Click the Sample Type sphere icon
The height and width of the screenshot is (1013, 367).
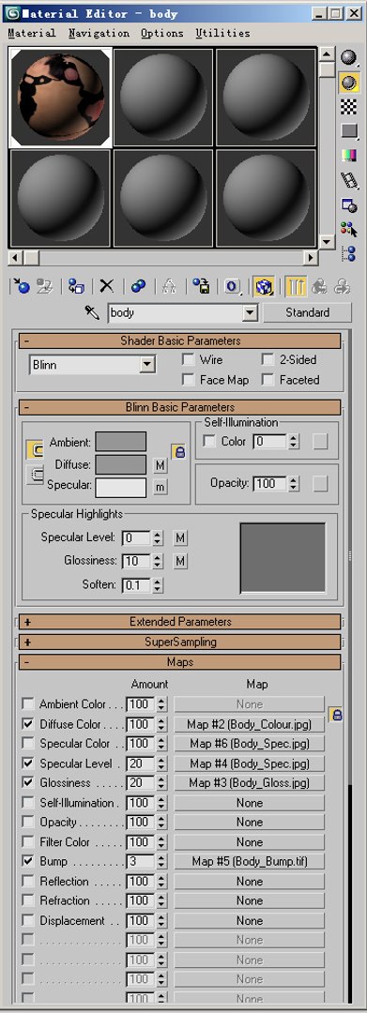349,57
